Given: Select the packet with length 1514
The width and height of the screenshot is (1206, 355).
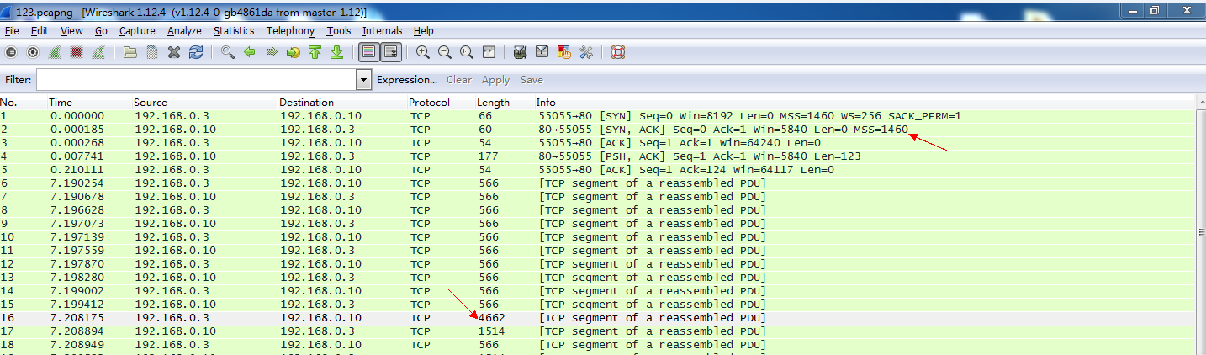Looking at the screenshot, I should tap(597, 331).
